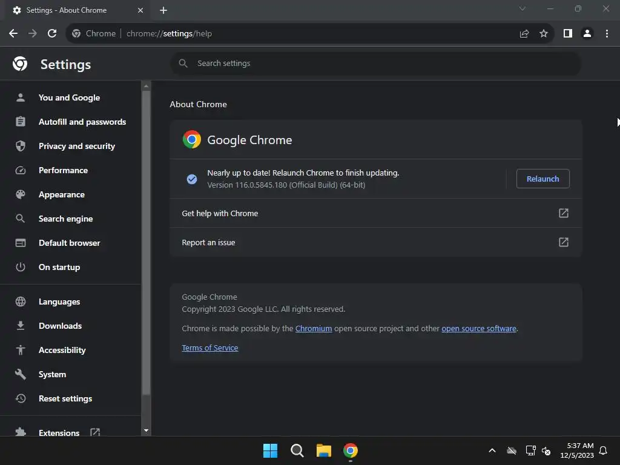Open You and Google settings
This screenshot has height=465, width=620.
(x=69, y=97)
